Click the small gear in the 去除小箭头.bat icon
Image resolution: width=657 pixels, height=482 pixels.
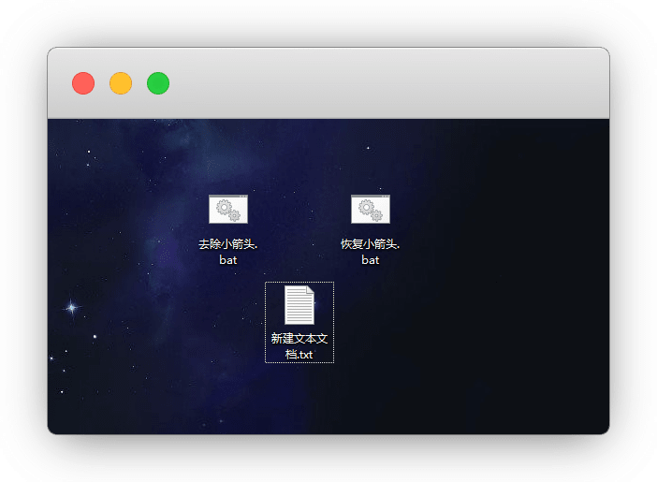(235, 216)
